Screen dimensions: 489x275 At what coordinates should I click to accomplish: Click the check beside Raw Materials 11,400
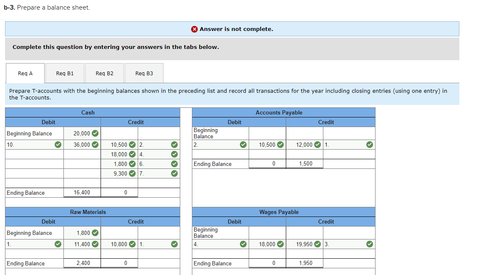(x=95, y=244)
